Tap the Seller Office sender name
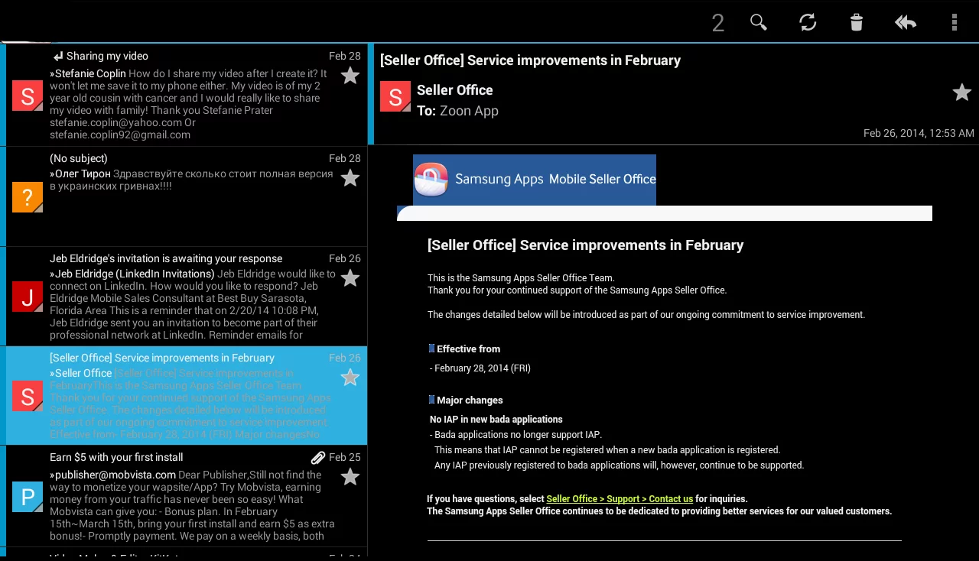Screen dimensions: 979x561 pos(454,90)
